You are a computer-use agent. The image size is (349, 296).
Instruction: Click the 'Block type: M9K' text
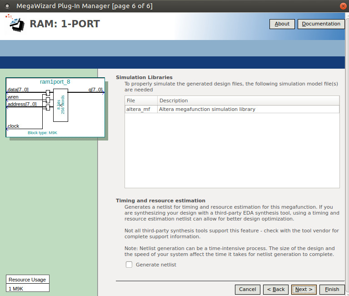[43, 133]
